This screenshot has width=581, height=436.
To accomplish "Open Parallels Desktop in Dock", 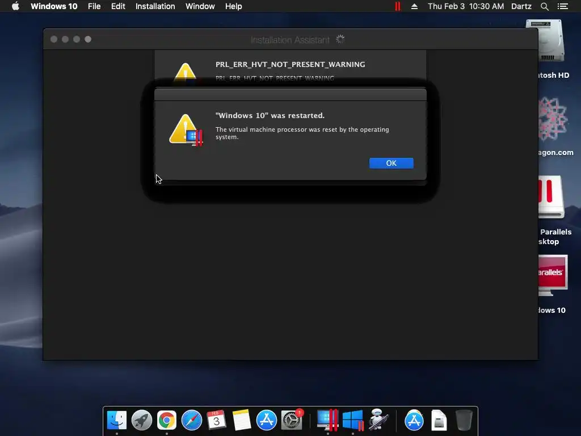I will click(x=327, y=420).
